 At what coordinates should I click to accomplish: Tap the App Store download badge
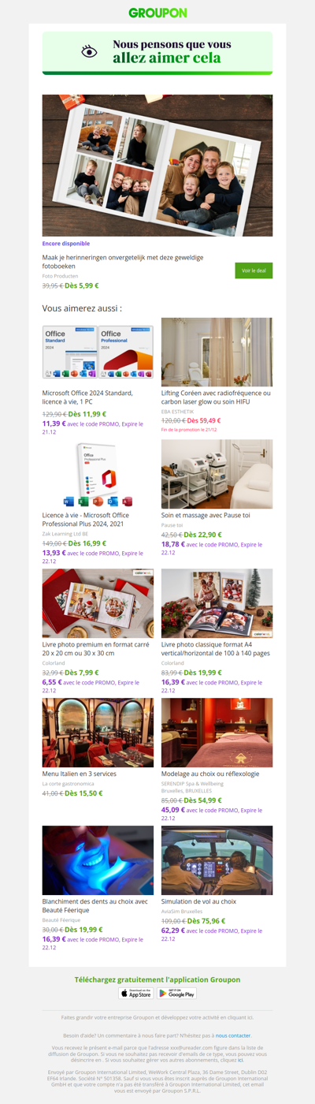pyautogui.click(x=136, y=994)
